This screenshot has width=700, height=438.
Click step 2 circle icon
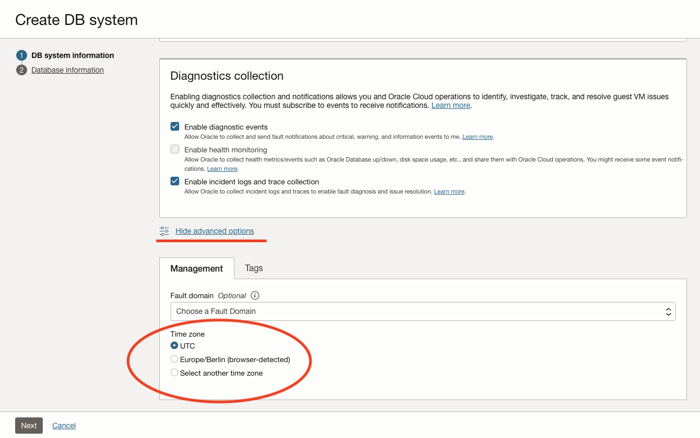pyautogui.click(x=22, y=70)
